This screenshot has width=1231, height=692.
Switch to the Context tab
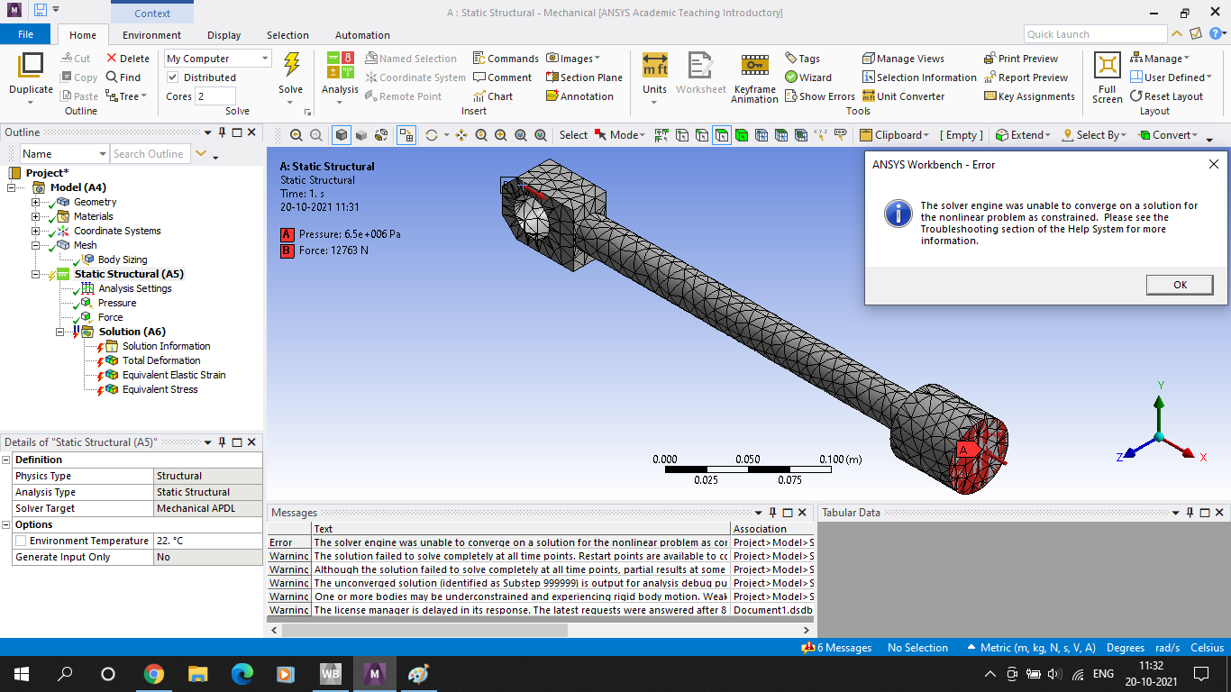152,14
